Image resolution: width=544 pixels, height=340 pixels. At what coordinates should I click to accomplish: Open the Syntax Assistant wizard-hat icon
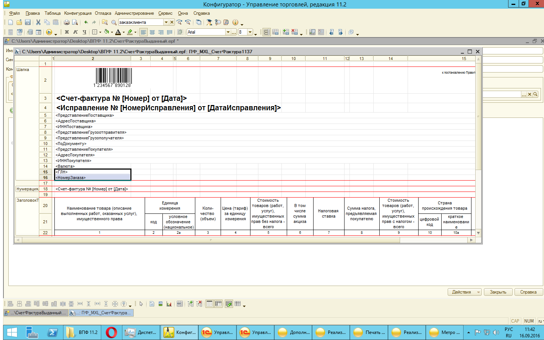tap(209, 22)
